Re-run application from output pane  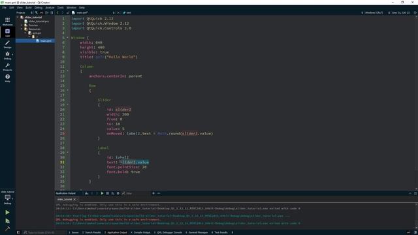[x=102, y=193]
